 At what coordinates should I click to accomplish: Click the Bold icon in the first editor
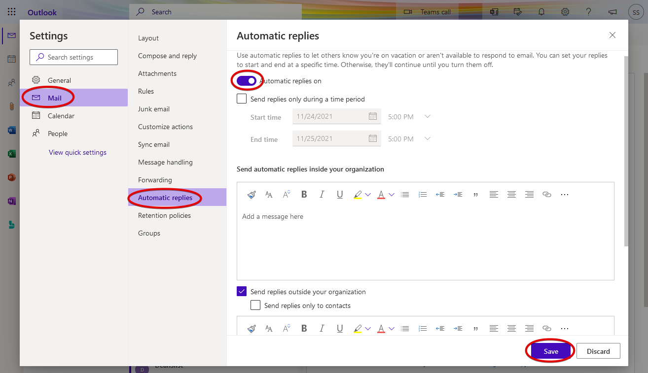(304, 195)
